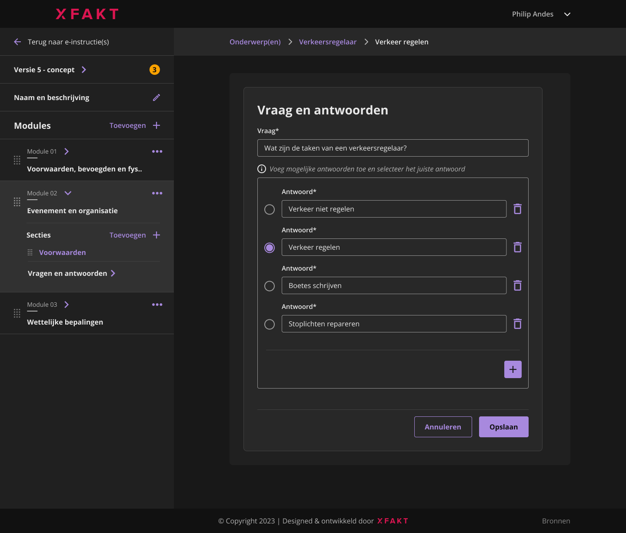This screenshot has height=533, width=626.
Task: Click the Vraag input field
Action: [x=393, y=148]
